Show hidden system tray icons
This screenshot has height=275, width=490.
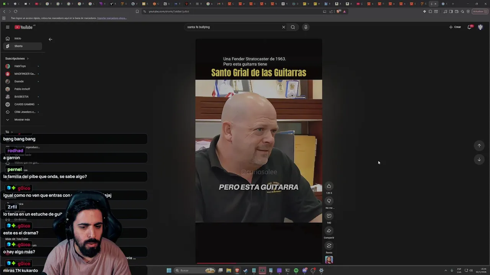(446, 270)
